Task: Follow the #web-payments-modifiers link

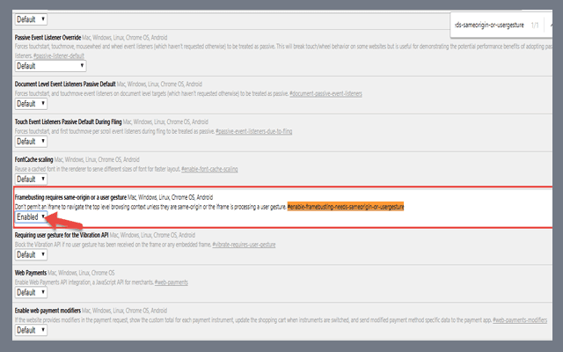Action: pyautogui.click(x=520, y=320)
